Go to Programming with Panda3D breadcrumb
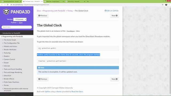171x96 pixels. (54, 11)
